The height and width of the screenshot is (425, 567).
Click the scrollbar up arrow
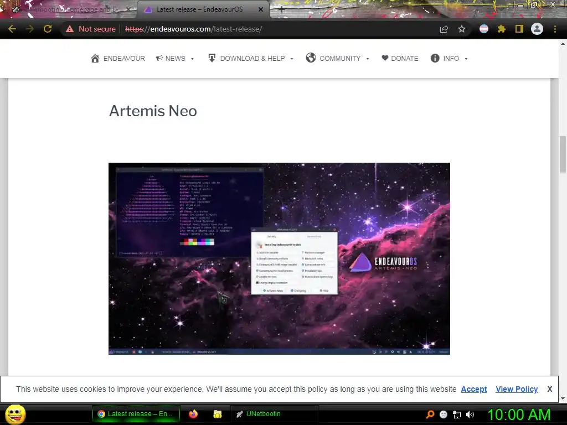tap(563, 44)
